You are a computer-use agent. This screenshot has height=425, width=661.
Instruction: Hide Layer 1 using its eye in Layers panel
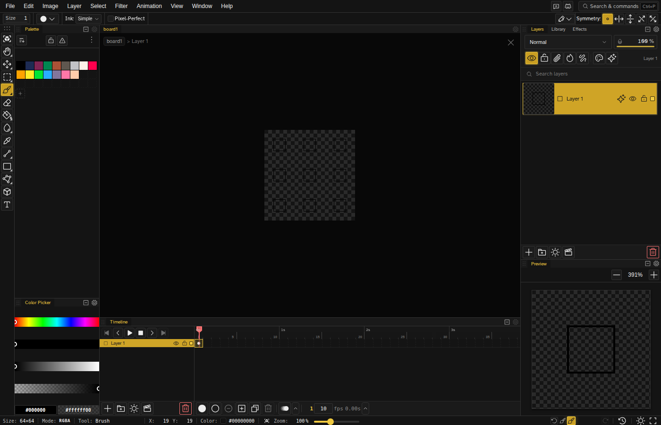pos(633,99)
